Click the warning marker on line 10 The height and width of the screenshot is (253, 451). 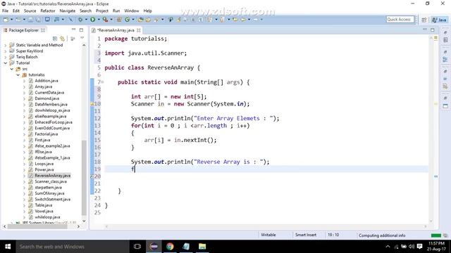[92, 104]
